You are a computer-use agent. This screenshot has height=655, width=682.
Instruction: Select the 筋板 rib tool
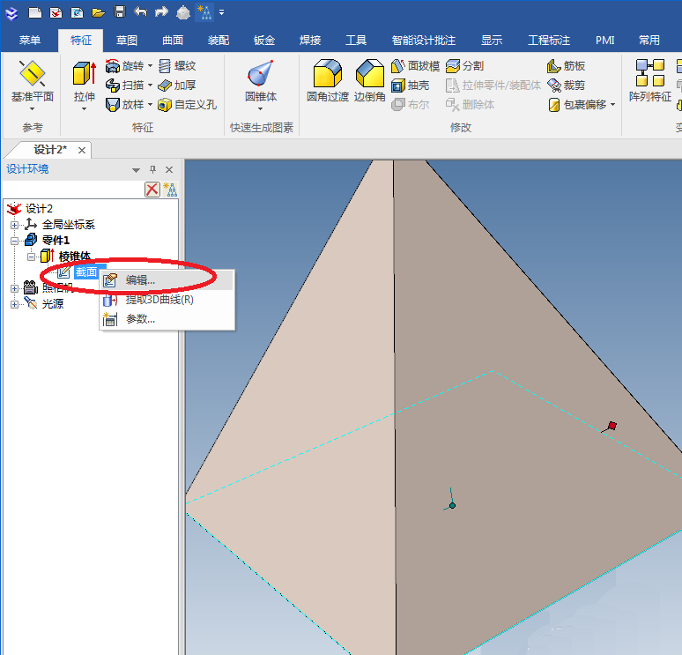coord(566,66)
